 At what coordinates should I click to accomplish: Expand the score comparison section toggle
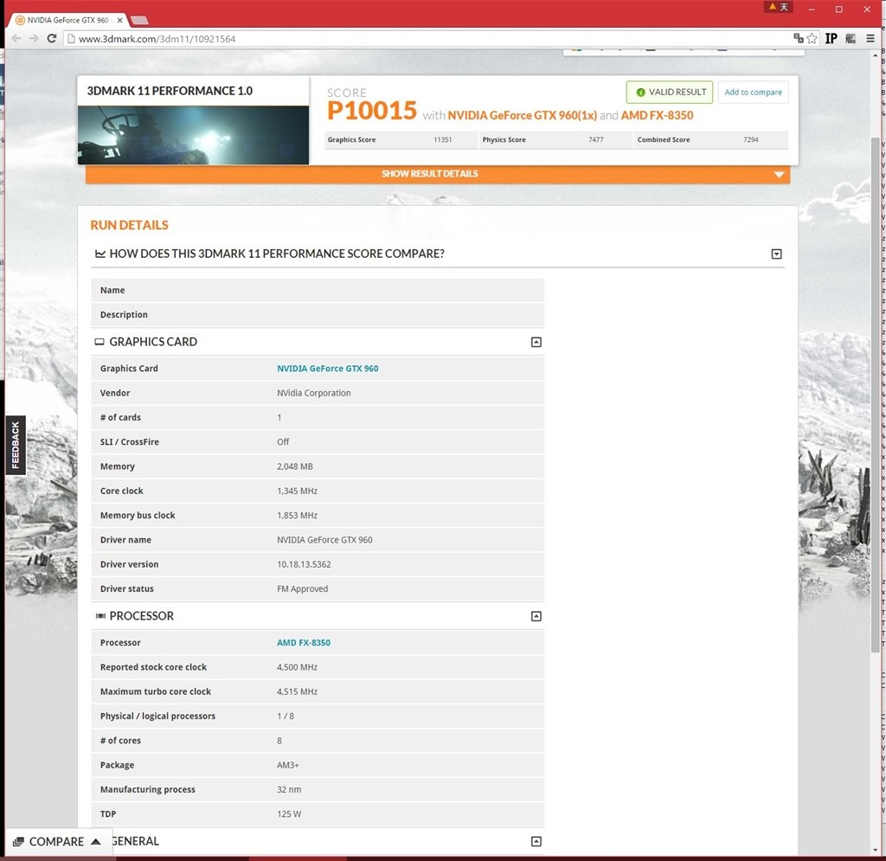tap(777, 254)
